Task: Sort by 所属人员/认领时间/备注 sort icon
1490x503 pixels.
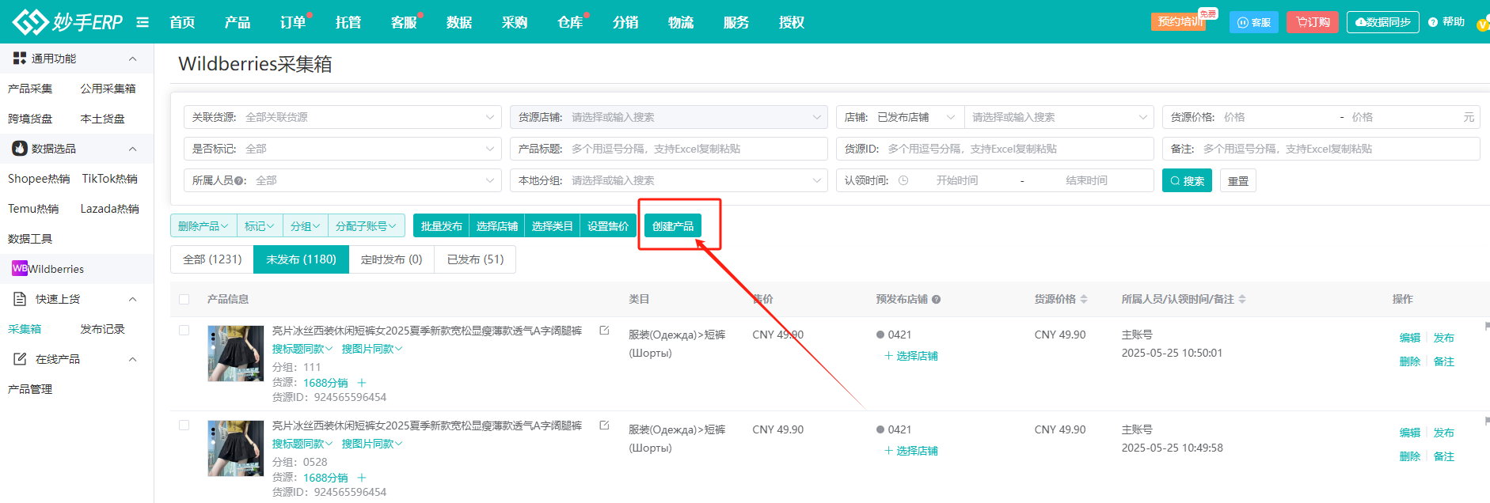Action: pos(1242,299)
